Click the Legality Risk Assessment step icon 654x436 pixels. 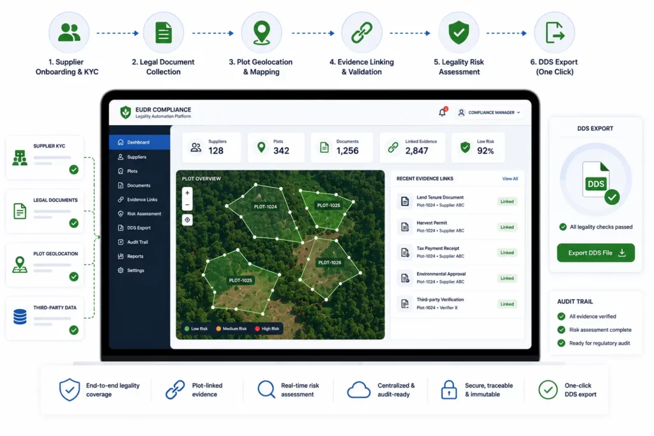[x=459, y=33]
